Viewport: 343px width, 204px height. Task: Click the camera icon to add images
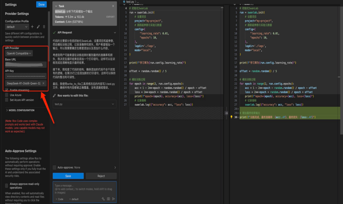(108, 199)
